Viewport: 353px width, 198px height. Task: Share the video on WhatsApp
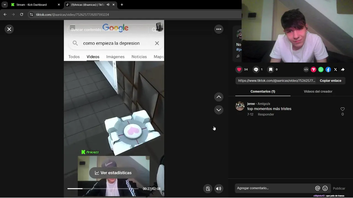pos(321,70)
